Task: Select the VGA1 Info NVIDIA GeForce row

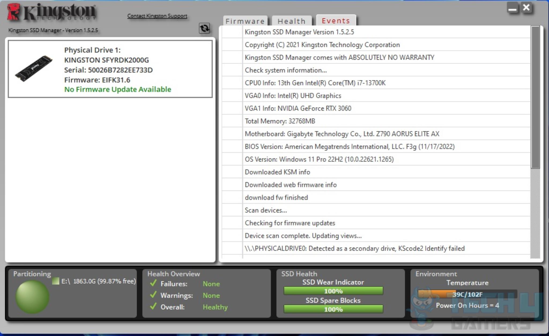Action: 376,108
